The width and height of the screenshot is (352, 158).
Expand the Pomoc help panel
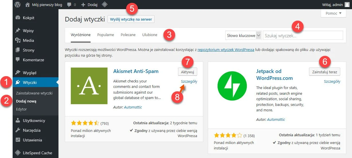pyautogui.click(x=333, y=13)
